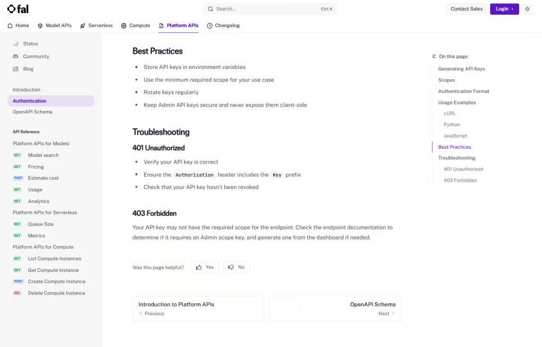
Task: Go to next page OpenAPI Schema
Action: (x=335, y=309)
